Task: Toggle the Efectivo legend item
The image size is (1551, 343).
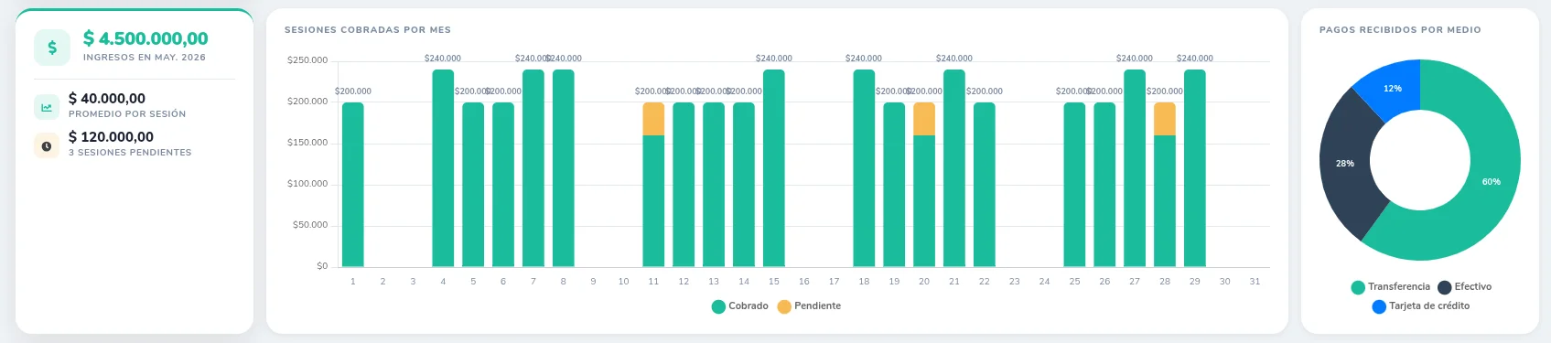Action: click(1465, 287)
